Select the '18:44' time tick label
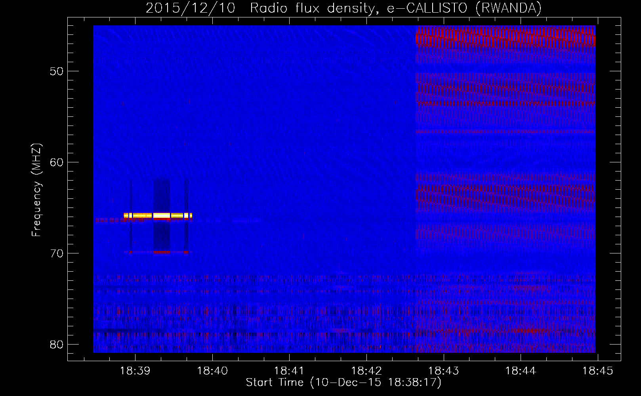641x396 pixels. (x=521, y=371)
